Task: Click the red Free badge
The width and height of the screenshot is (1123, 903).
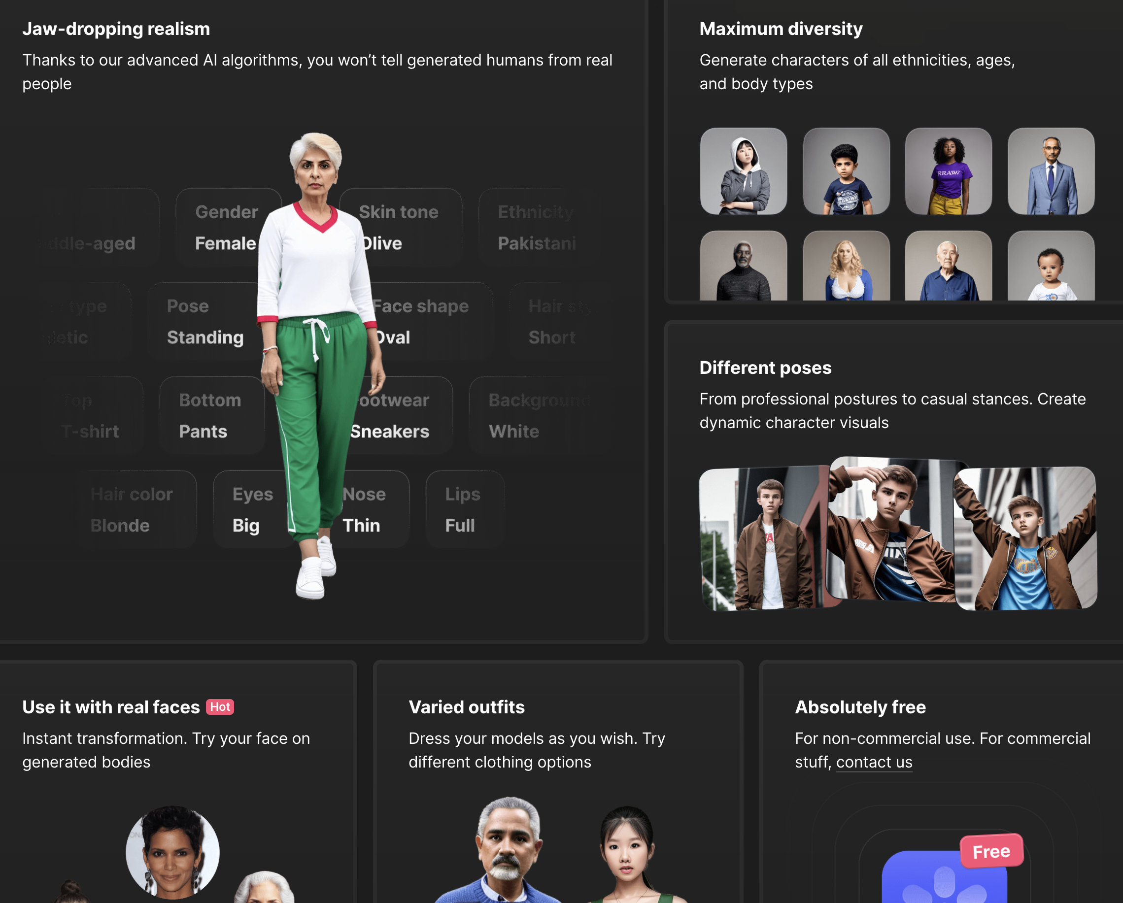Action: coord(991,851)
